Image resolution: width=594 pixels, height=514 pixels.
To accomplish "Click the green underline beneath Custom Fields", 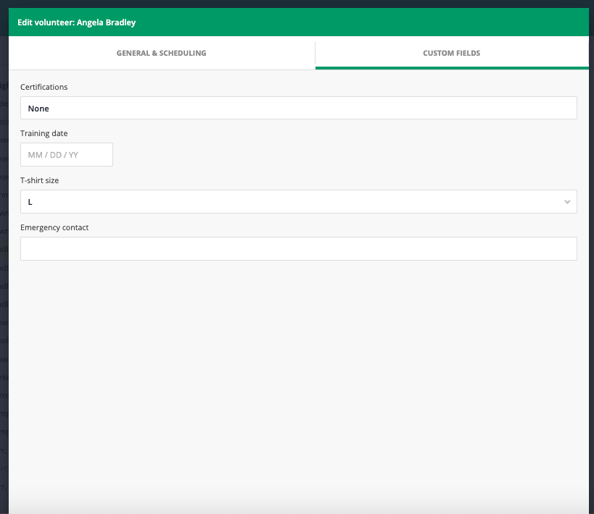I will click(451, 67).
